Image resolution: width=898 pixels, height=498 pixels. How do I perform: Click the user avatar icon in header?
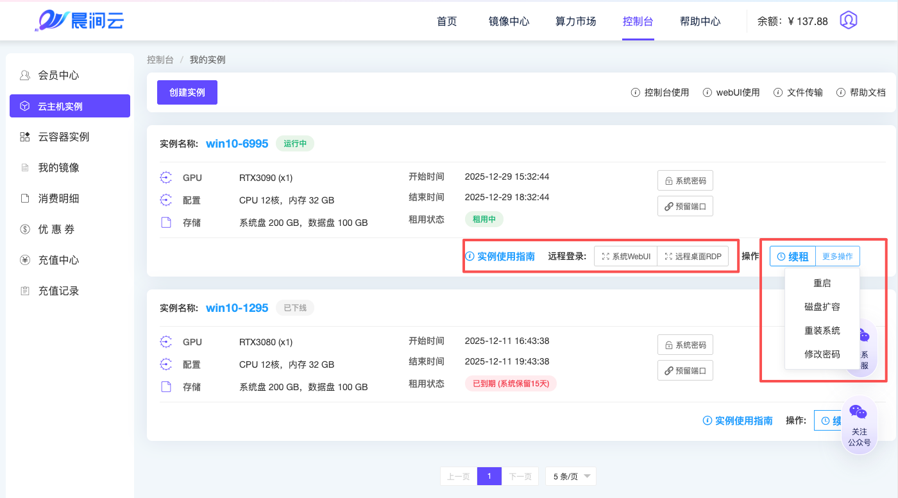849,21
